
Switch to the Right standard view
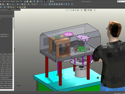tap(57, 4)
